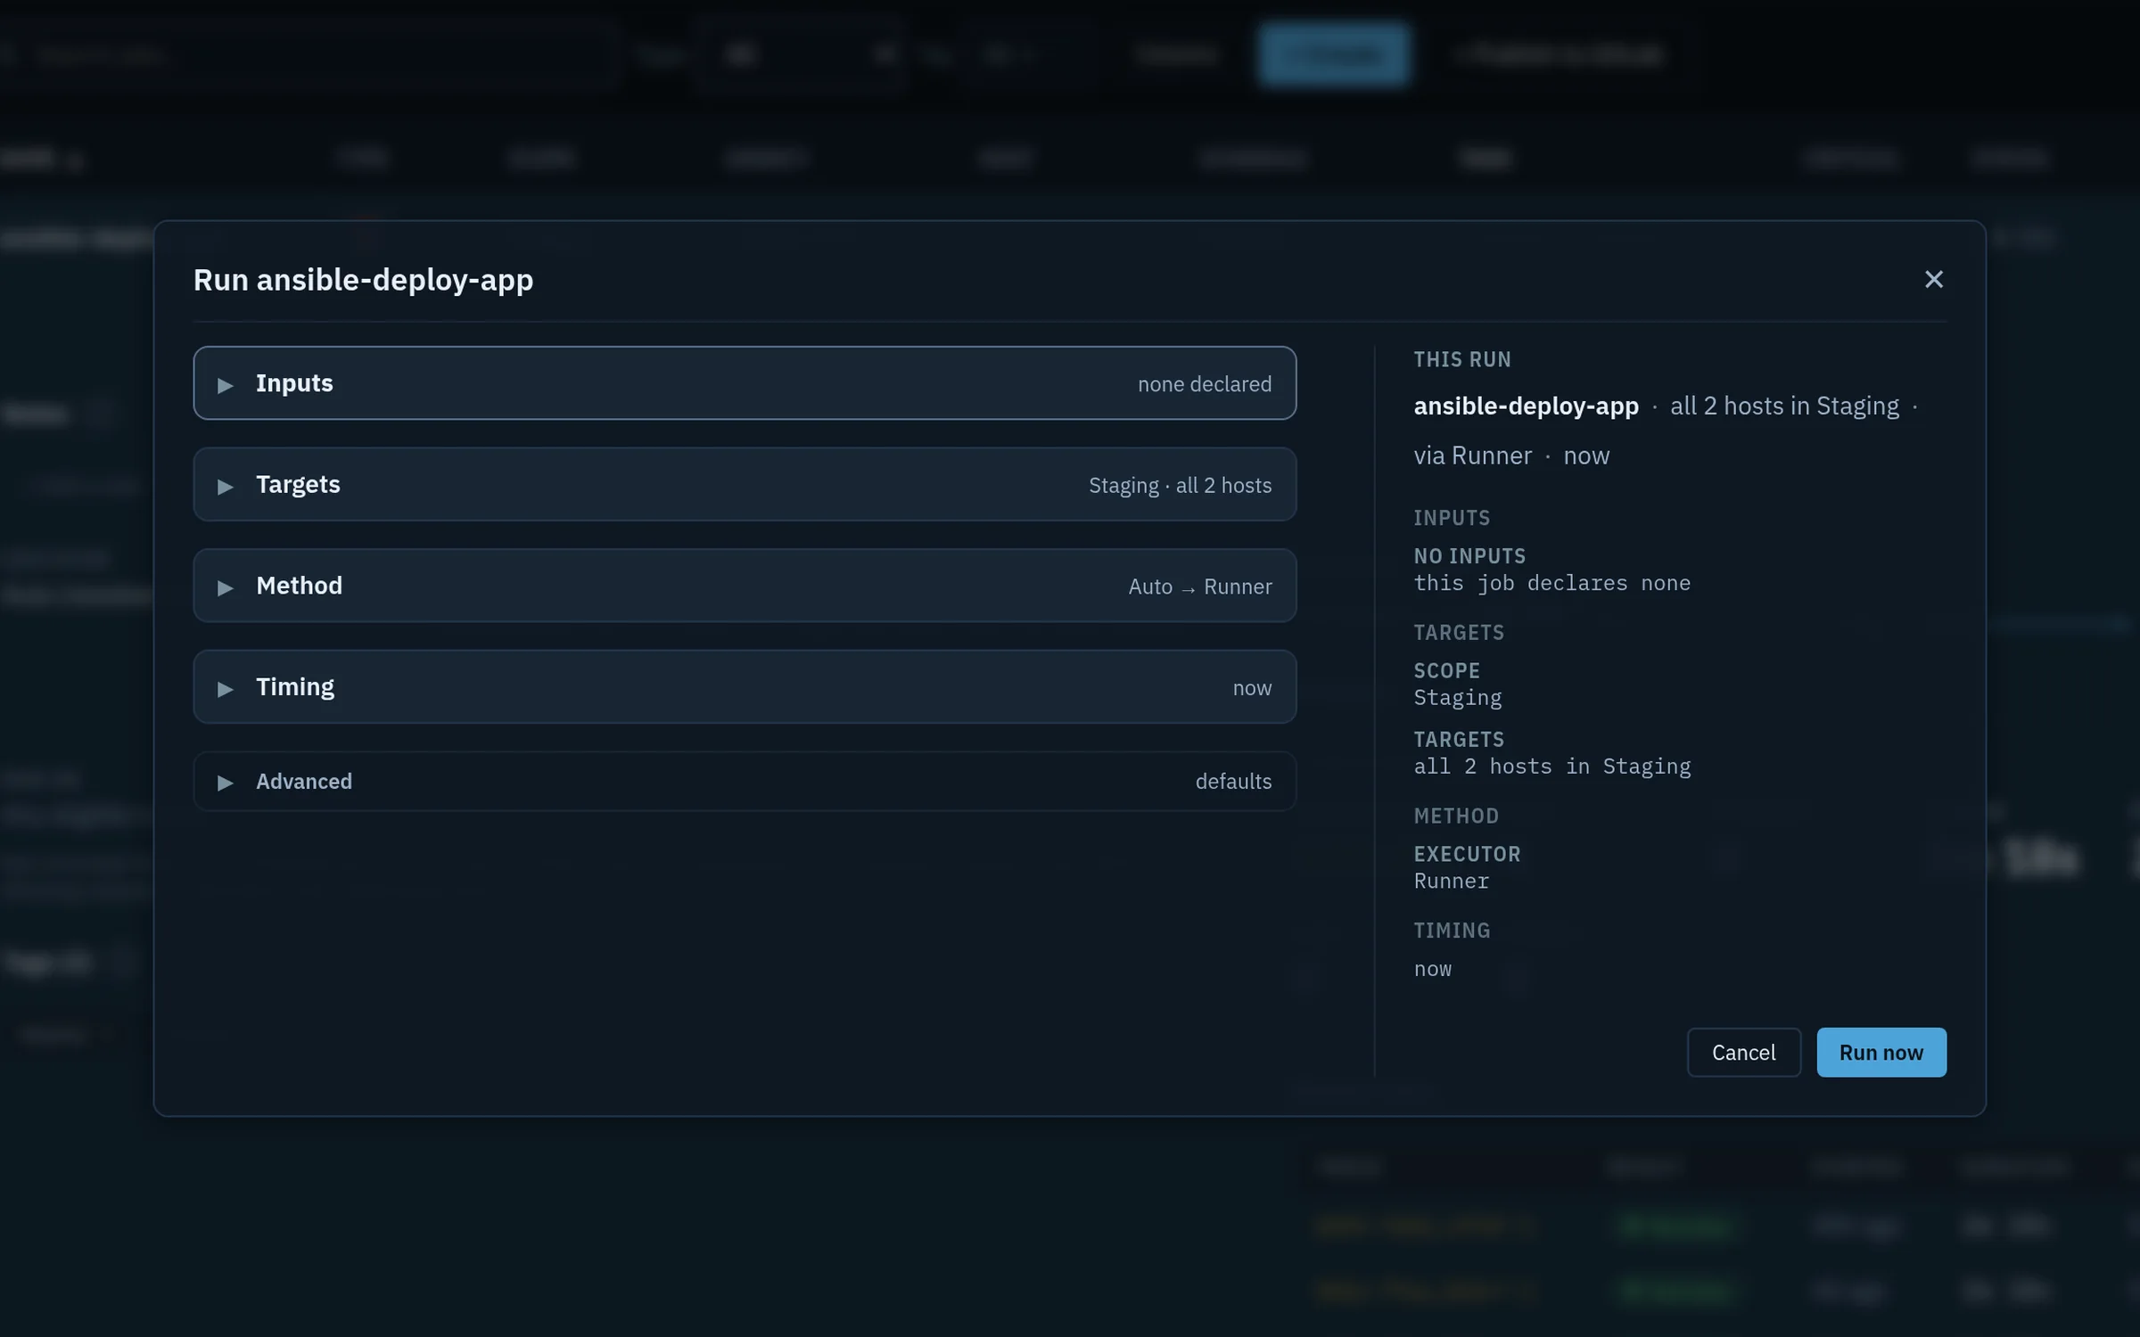Click 'all 2 hosts in Staging' under TARGETS

click(1551, 767)
